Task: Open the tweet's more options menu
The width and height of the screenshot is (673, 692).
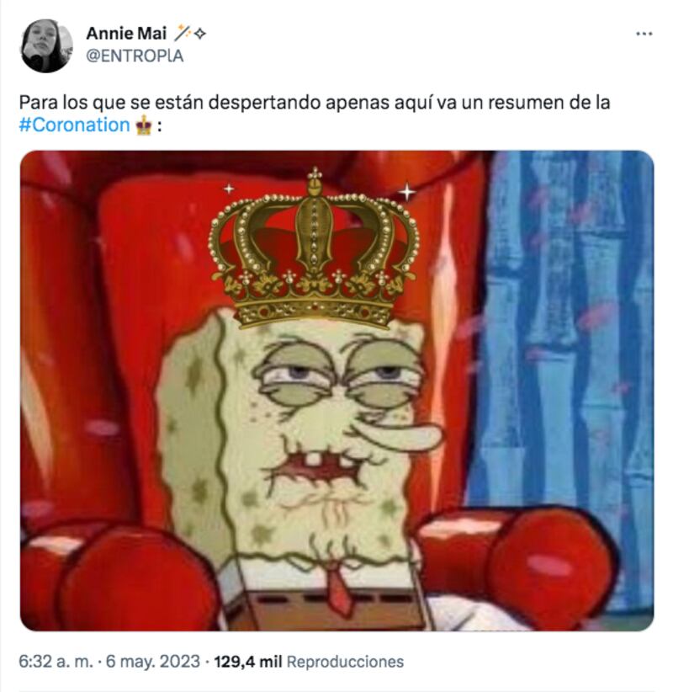Action: point(644,34)
